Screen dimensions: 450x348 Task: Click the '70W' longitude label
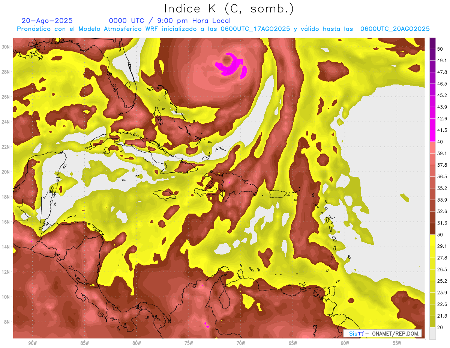click(241, 343)
